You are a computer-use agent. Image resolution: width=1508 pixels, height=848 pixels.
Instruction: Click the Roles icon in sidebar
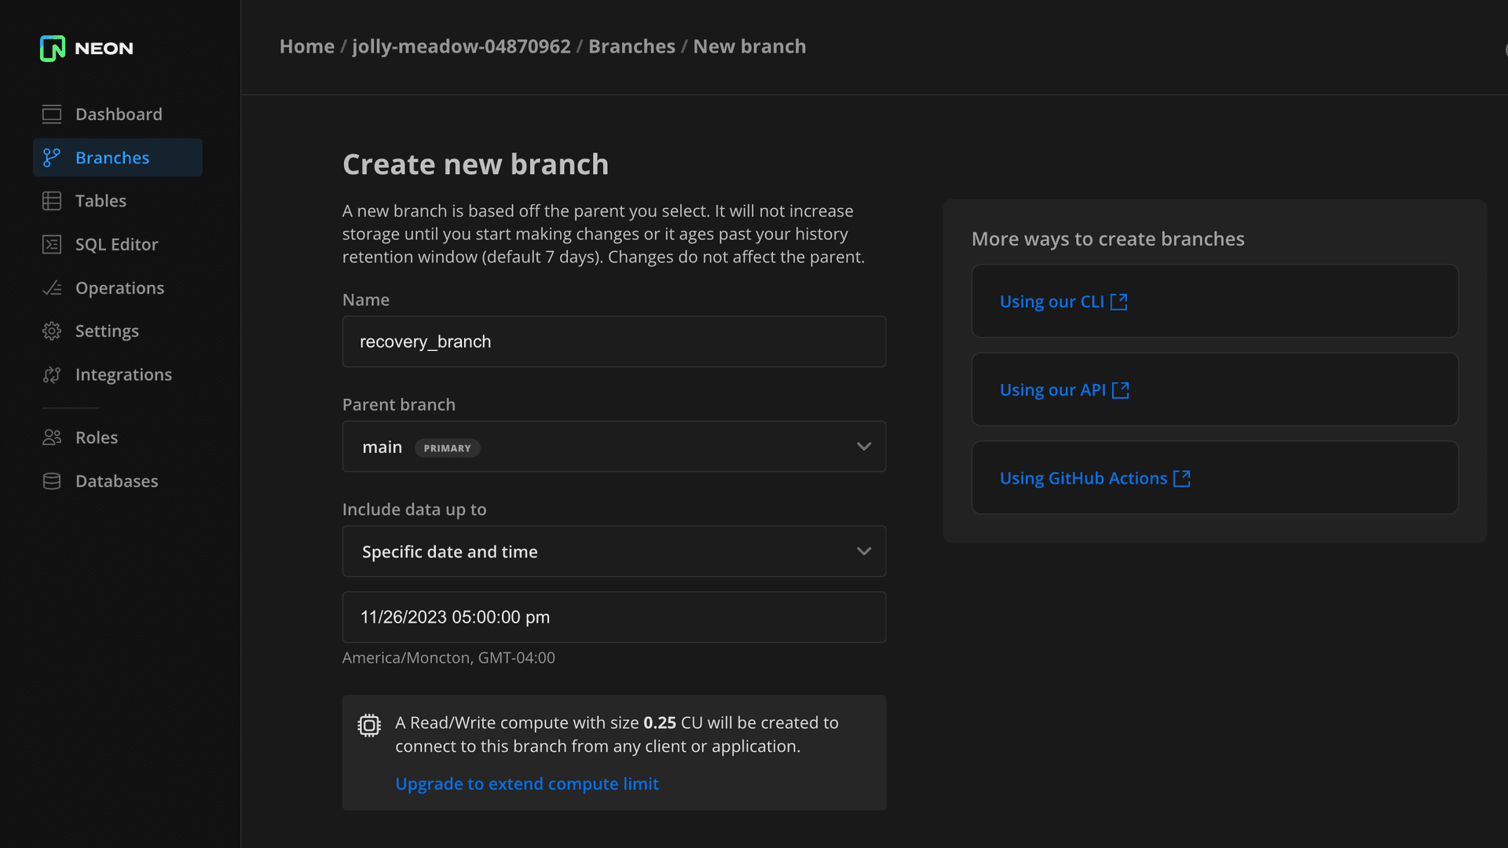(51, 437)
